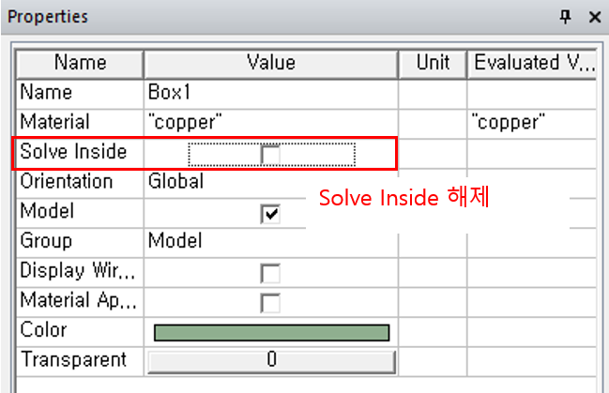Open the Material value "copper" dropdown
Viewport: 609px width, 393px height.
tap(270, 123)
